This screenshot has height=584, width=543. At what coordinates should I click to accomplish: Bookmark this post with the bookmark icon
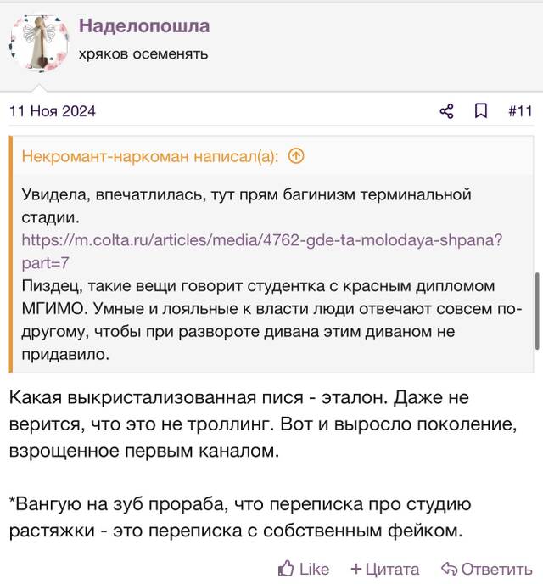[481, 111]
